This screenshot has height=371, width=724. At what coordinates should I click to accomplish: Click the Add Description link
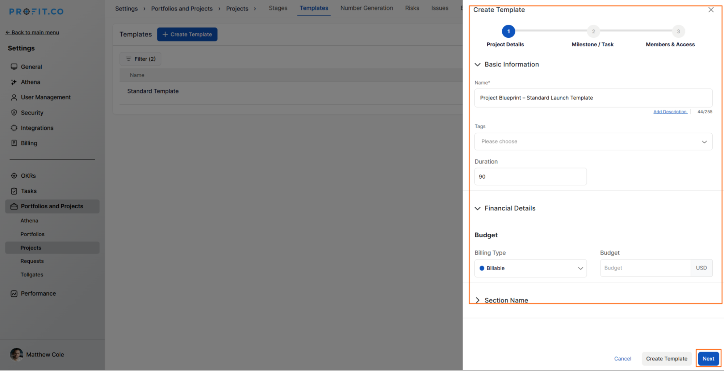coord(670,112)
